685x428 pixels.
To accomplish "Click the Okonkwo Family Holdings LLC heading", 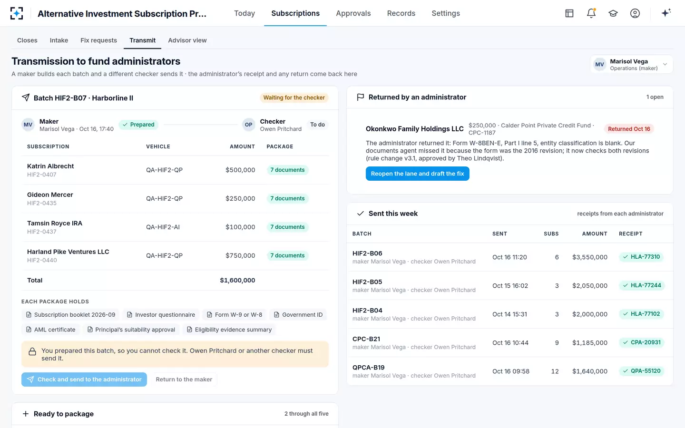I will 415,129.
